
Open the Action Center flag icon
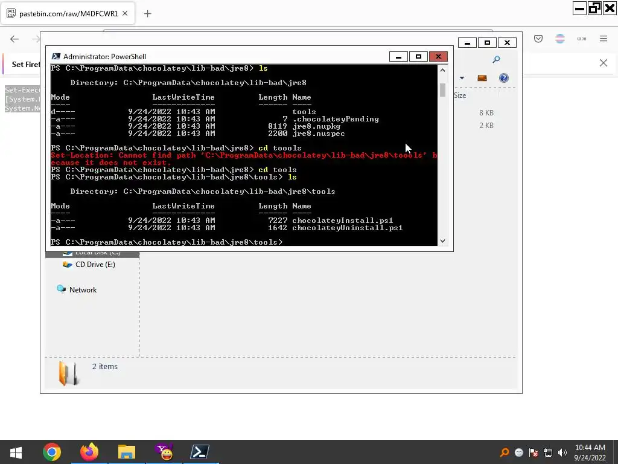pyautogui.click(x=534, y=453)
